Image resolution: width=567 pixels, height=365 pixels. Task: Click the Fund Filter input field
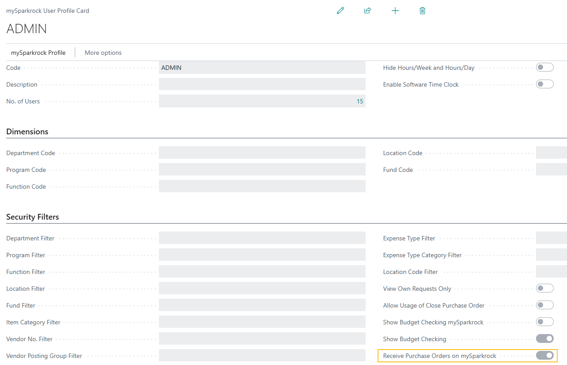tap(261, 305)
